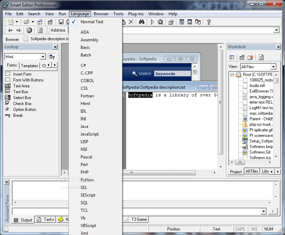Screen dimensions: 285x235
Task: Open the dropdown arrow beside Open icon
Action: tap(33, 22)
